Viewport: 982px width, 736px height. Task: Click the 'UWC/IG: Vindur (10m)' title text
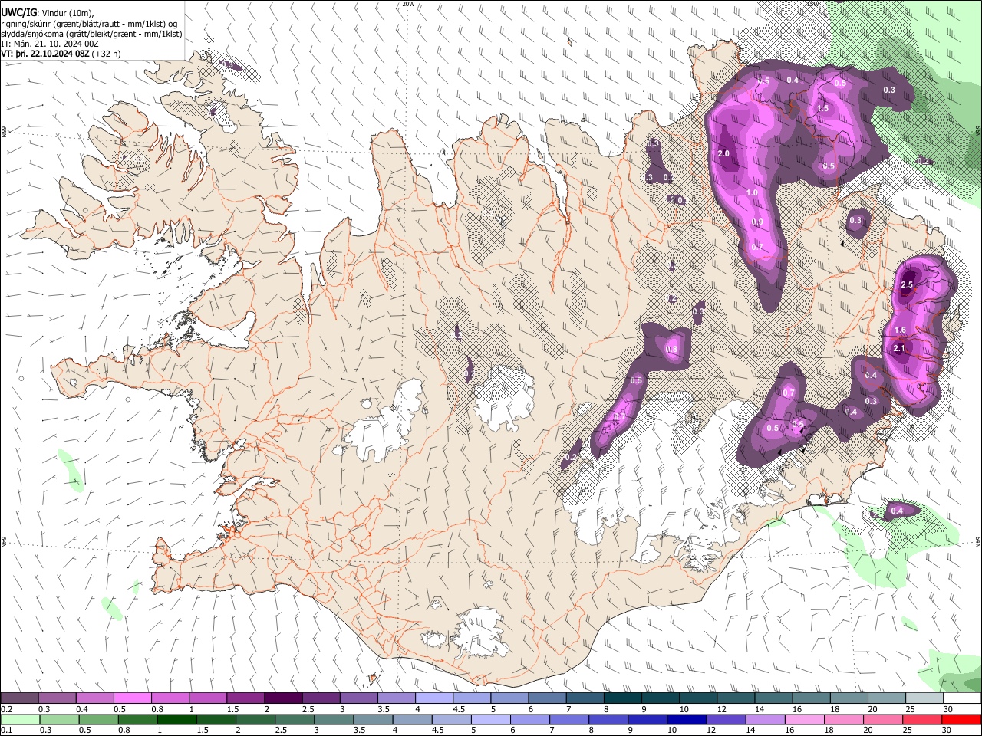[48, 13]
